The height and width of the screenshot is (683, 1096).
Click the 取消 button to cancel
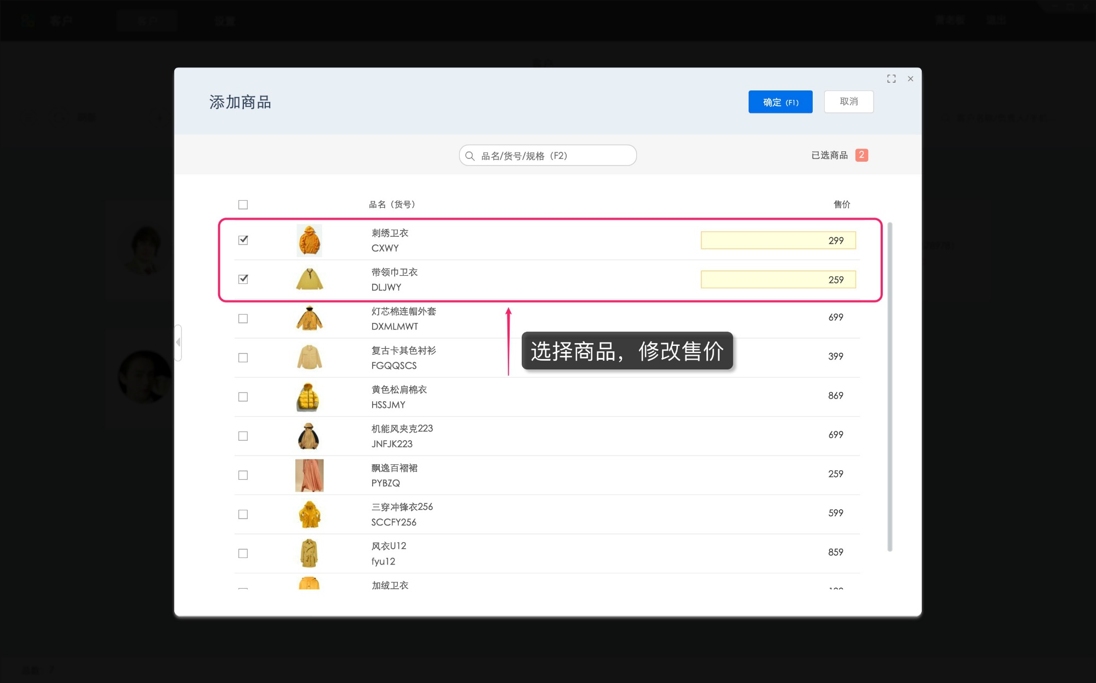click(849, 101)
